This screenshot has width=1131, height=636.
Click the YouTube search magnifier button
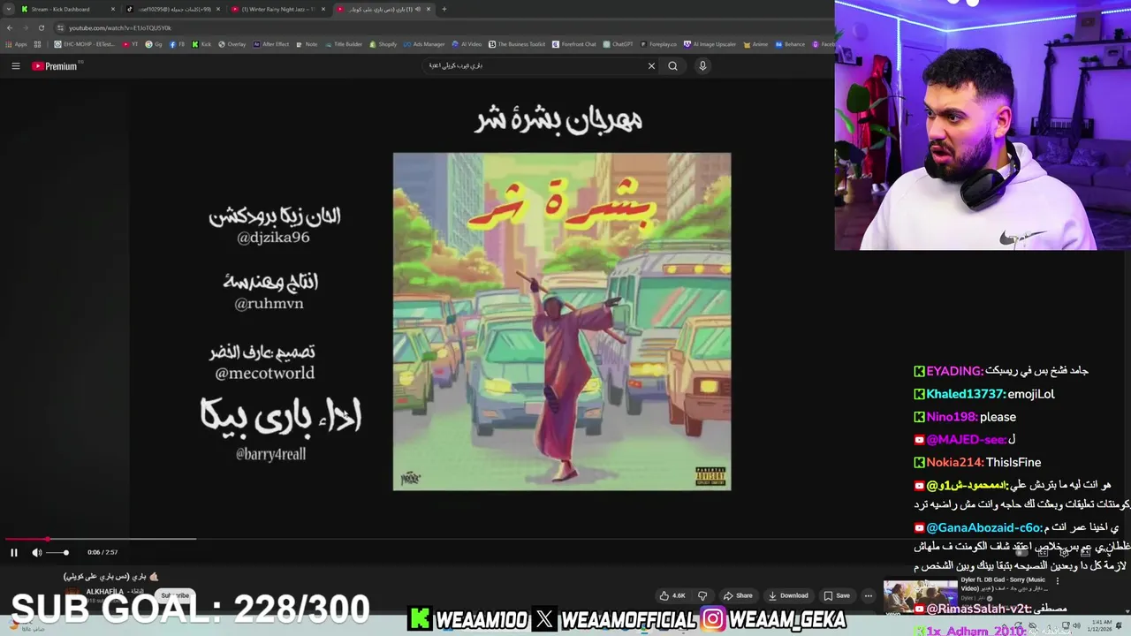coord(672,65)
